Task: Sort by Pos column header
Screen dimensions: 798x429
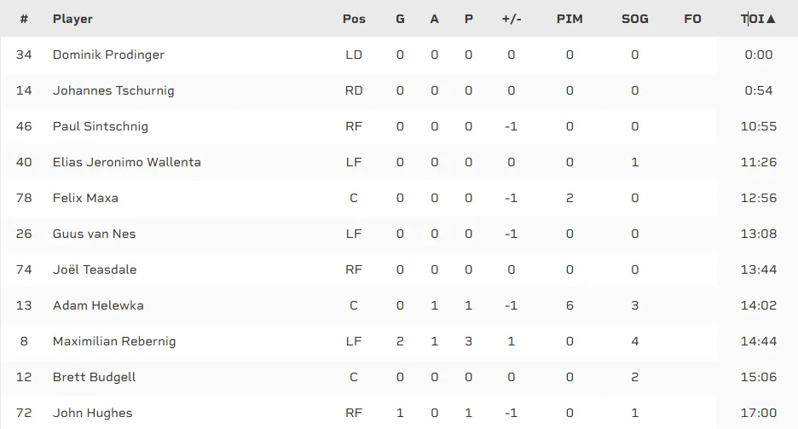Action: coord(354,19)
